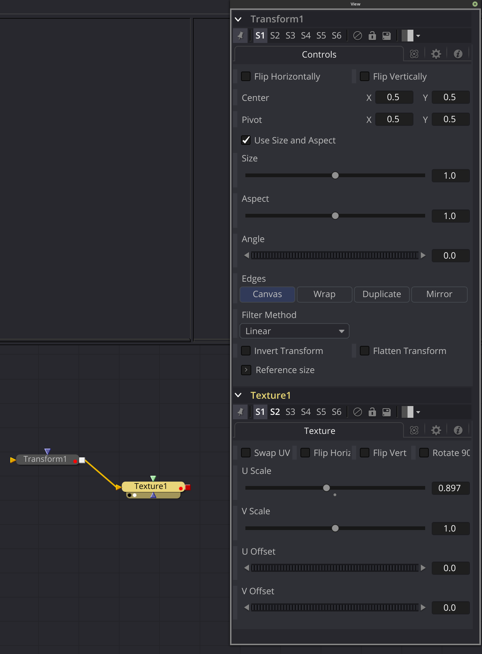Click the U Offset left arrow

pyautogui.click(x=247, y=568)
